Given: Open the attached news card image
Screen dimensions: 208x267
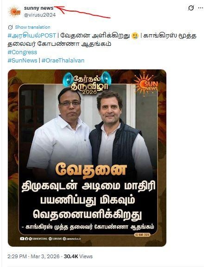Looking at the screenshot, I should coord(87,158).
